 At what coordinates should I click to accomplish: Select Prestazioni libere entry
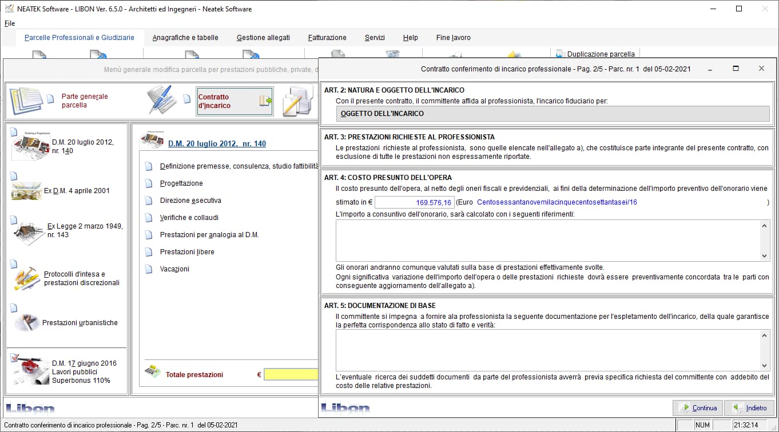[x=187, y=252]
